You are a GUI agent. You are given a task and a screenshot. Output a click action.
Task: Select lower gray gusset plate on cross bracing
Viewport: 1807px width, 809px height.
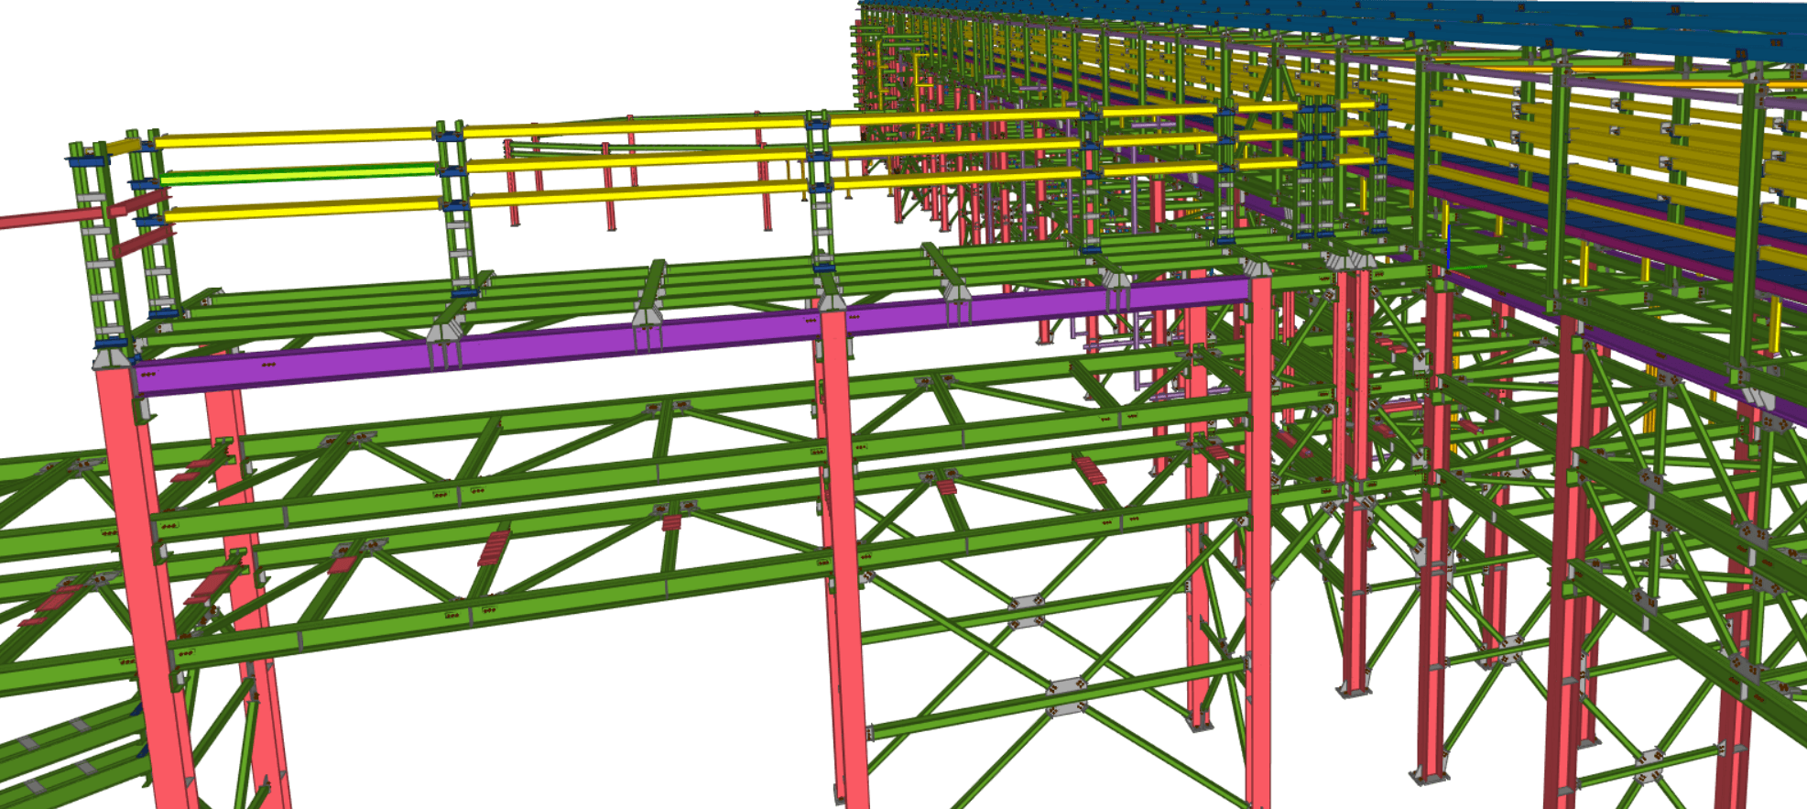(x=1064, y=687)
